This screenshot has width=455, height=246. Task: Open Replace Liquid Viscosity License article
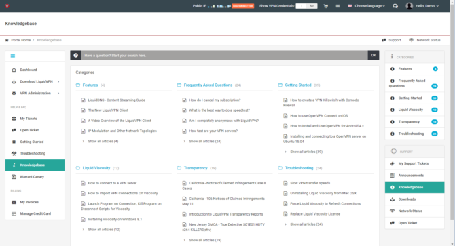pos(315,214)
